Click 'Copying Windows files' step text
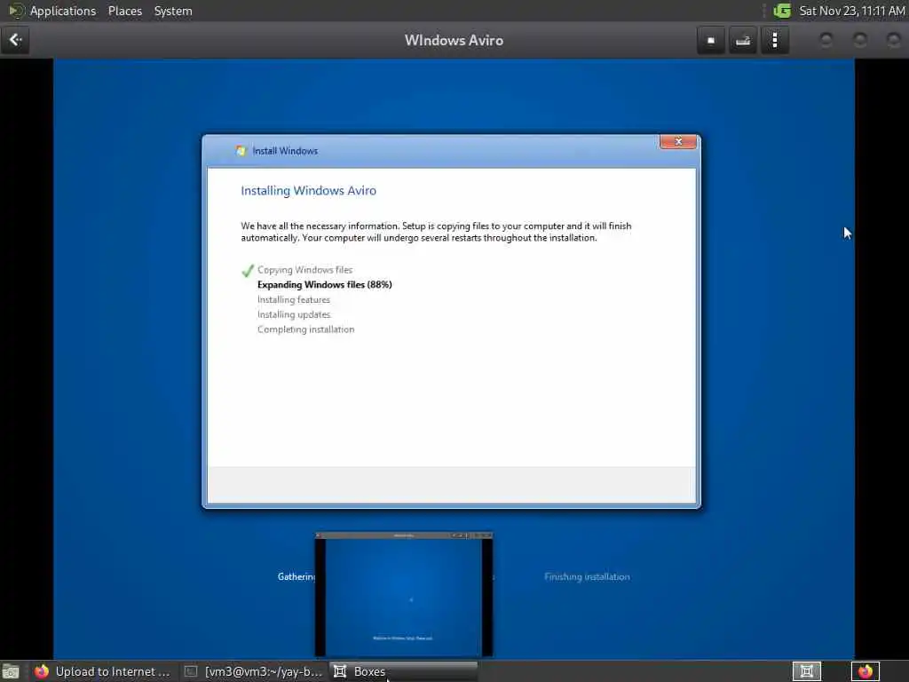This screenshot has height=682, width=909. coord(305,270)
